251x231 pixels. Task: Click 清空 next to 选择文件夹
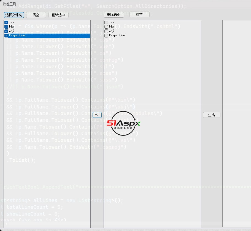(36, 15)
